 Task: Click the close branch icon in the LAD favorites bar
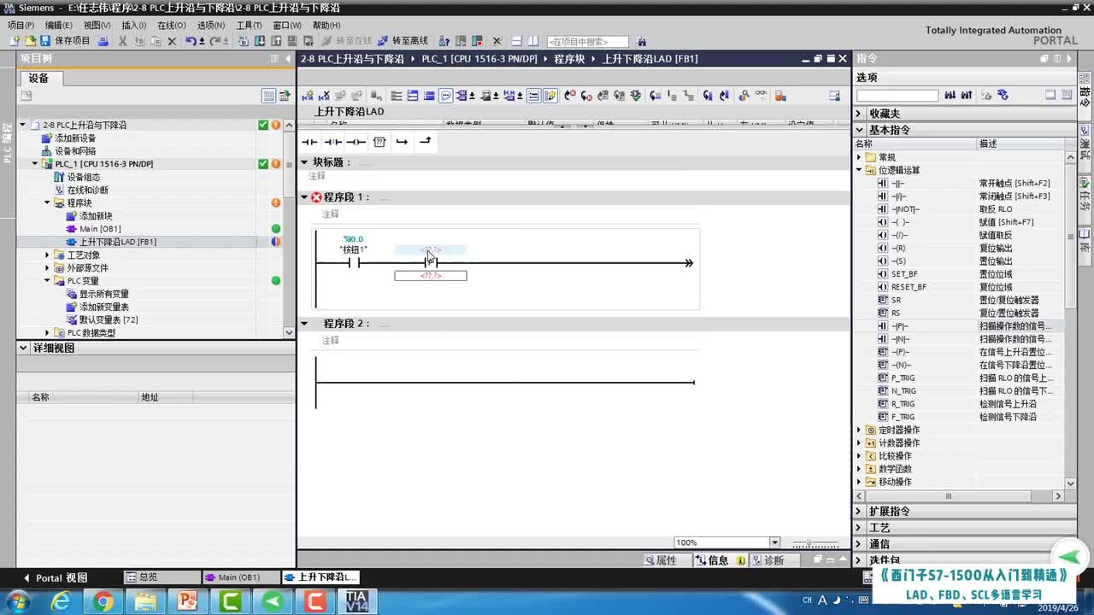click(x=425, y=142)
